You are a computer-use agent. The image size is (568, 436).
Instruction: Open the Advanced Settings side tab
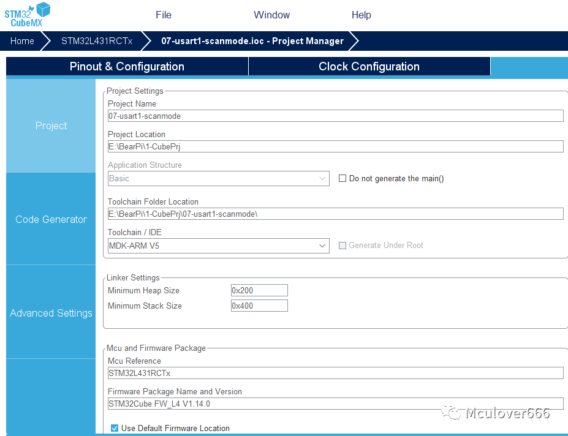click(x=51, y=313)
